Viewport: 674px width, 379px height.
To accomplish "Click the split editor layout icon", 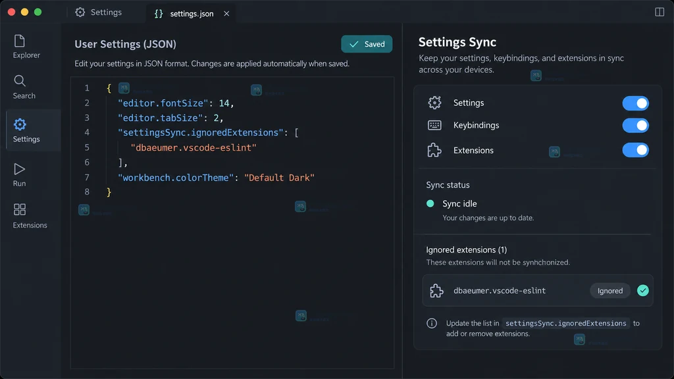I will click(x=660, y=12).
